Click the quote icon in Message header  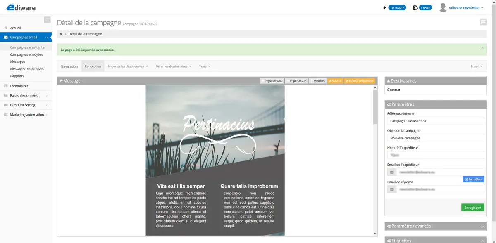pyautogui.click(x=61, y=81)
